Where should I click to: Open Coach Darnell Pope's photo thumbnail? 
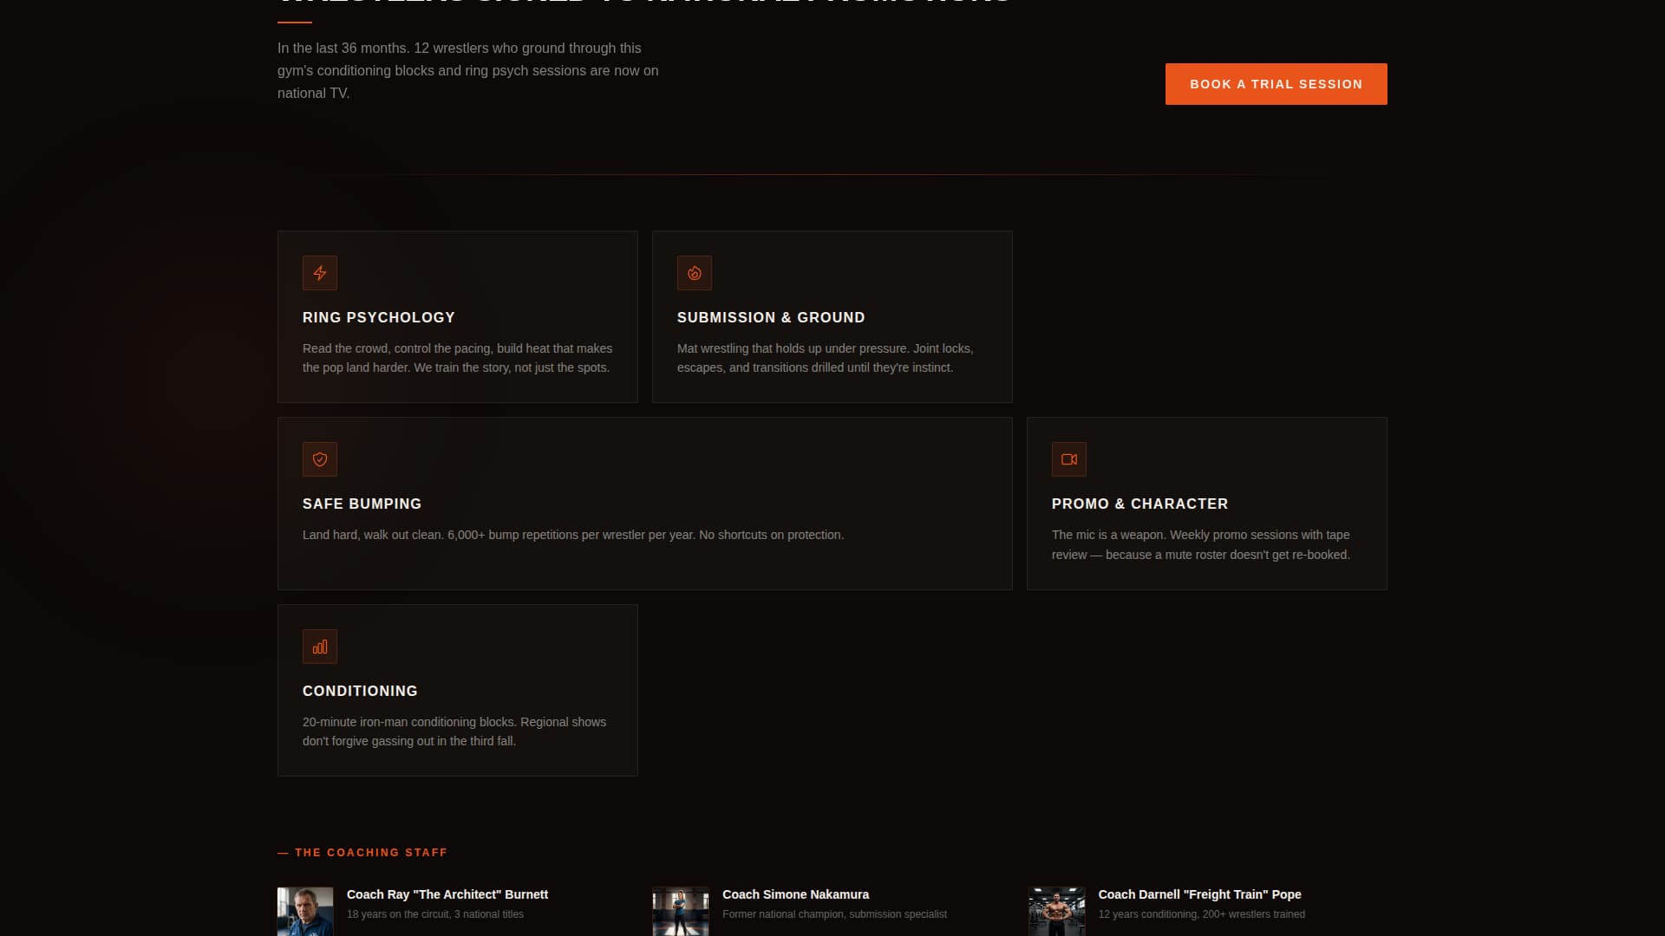[x=1056, y=911]
